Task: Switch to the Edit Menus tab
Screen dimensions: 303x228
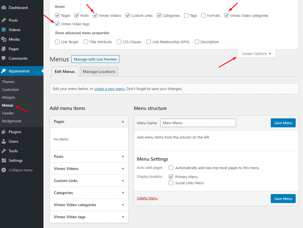Action: tap(65, 72)
